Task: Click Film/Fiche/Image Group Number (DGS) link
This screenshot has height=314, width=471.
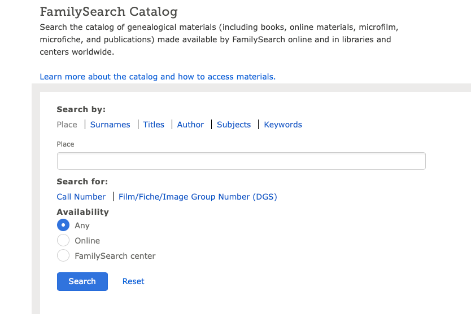Action: (x=198, y=197)
